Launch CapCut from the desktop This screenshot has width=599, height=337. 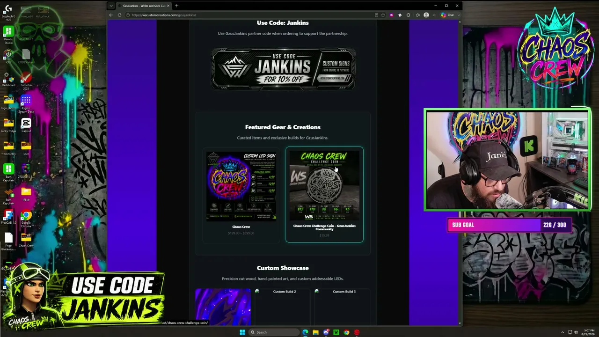[x=26, y=125]
